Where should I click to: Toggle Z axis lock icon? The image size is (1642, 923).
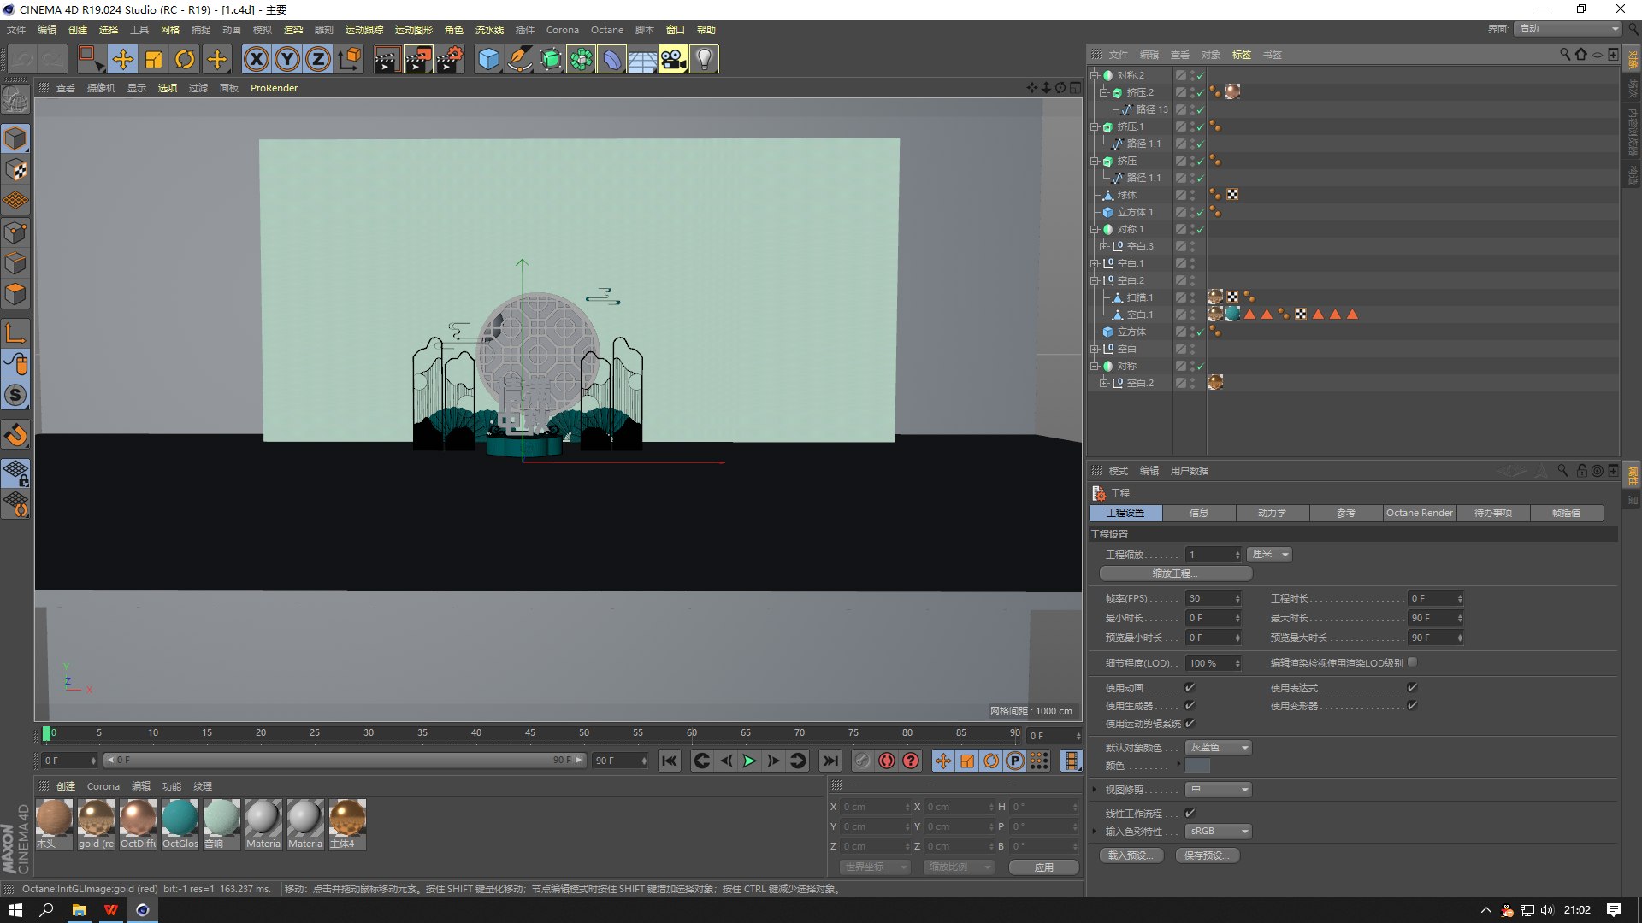tap(318, 59)
